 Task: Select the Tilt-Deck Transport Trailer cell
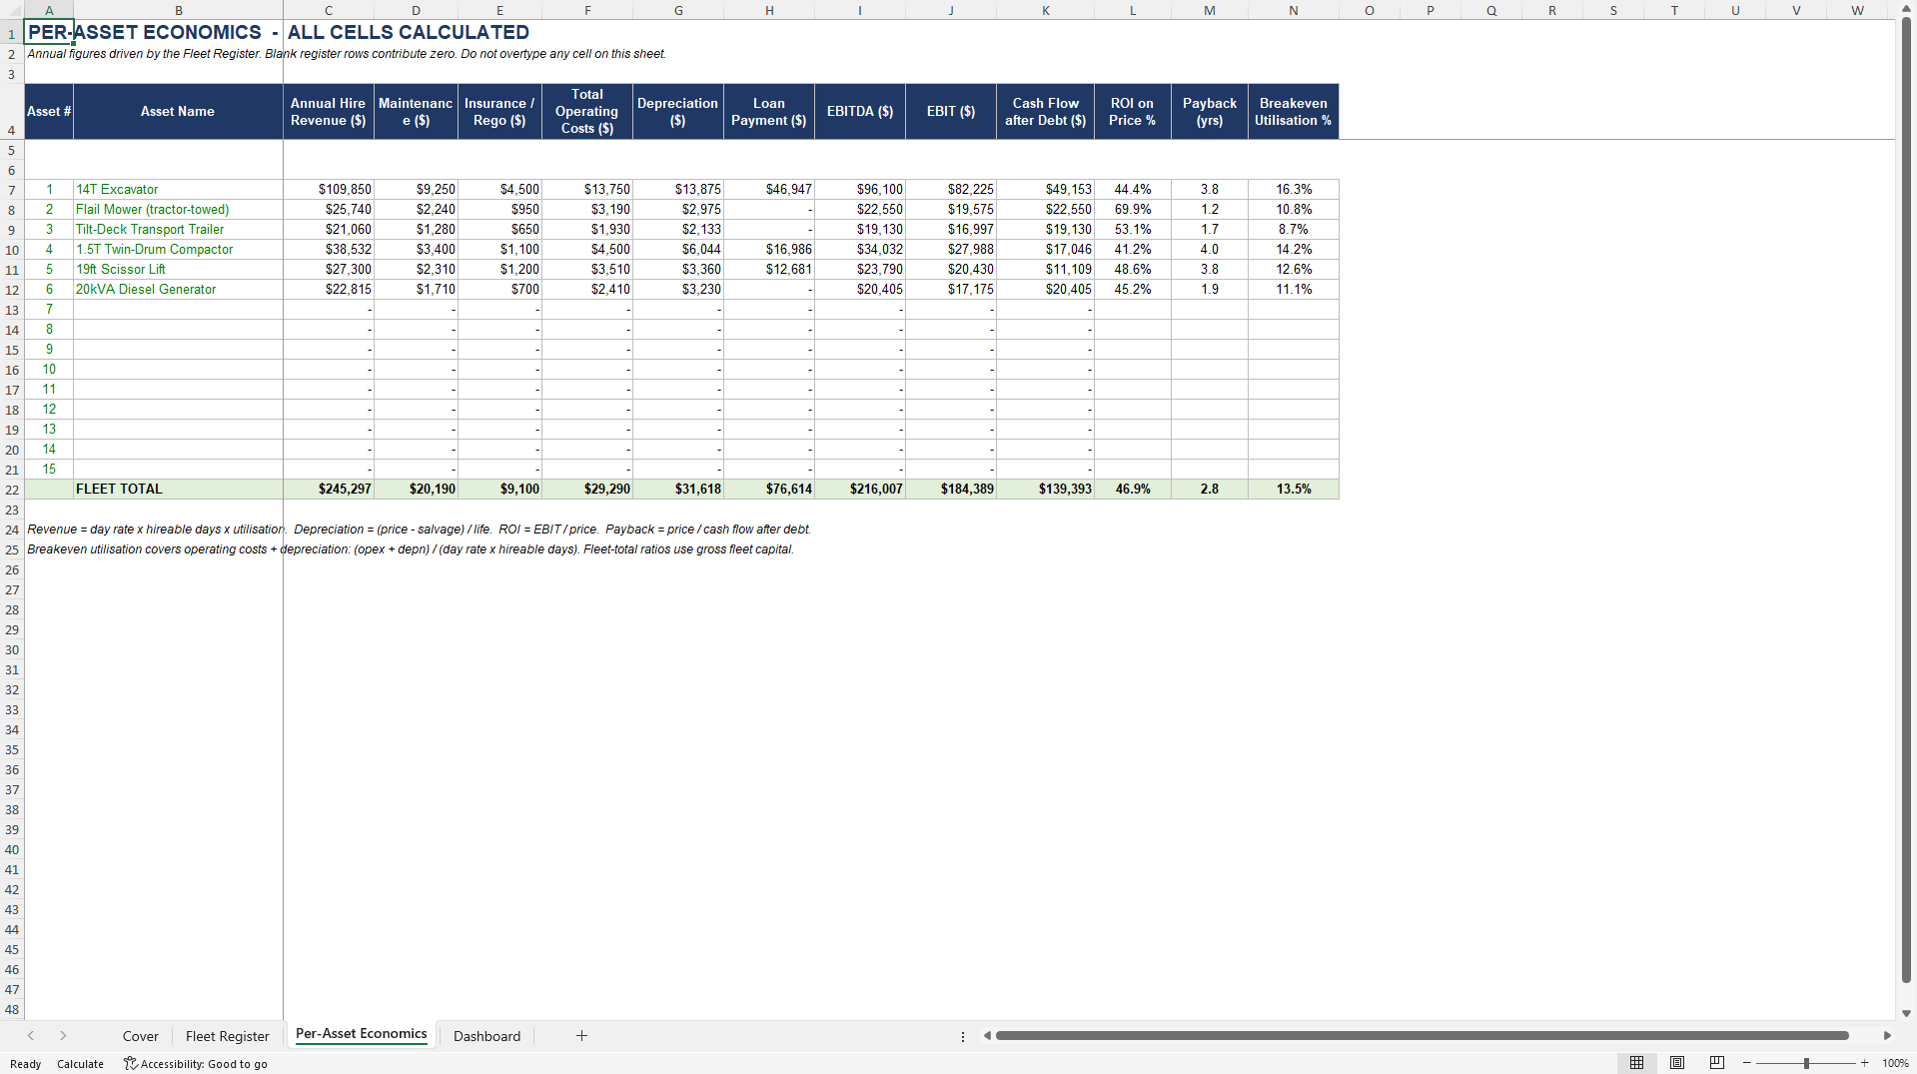pos(178,230)
